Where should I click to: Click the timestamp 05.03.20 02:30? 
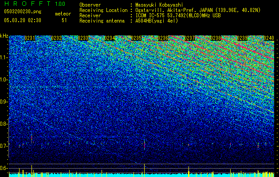coord(23,20)
